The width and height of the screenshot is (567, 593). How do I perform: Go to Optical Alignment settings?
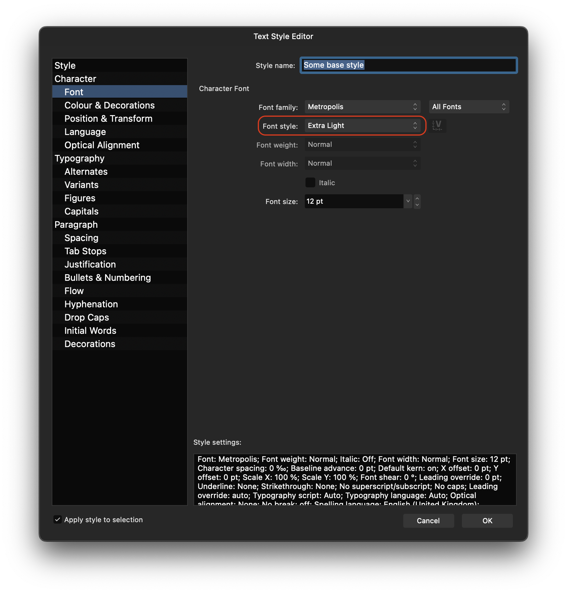[102, 145]
